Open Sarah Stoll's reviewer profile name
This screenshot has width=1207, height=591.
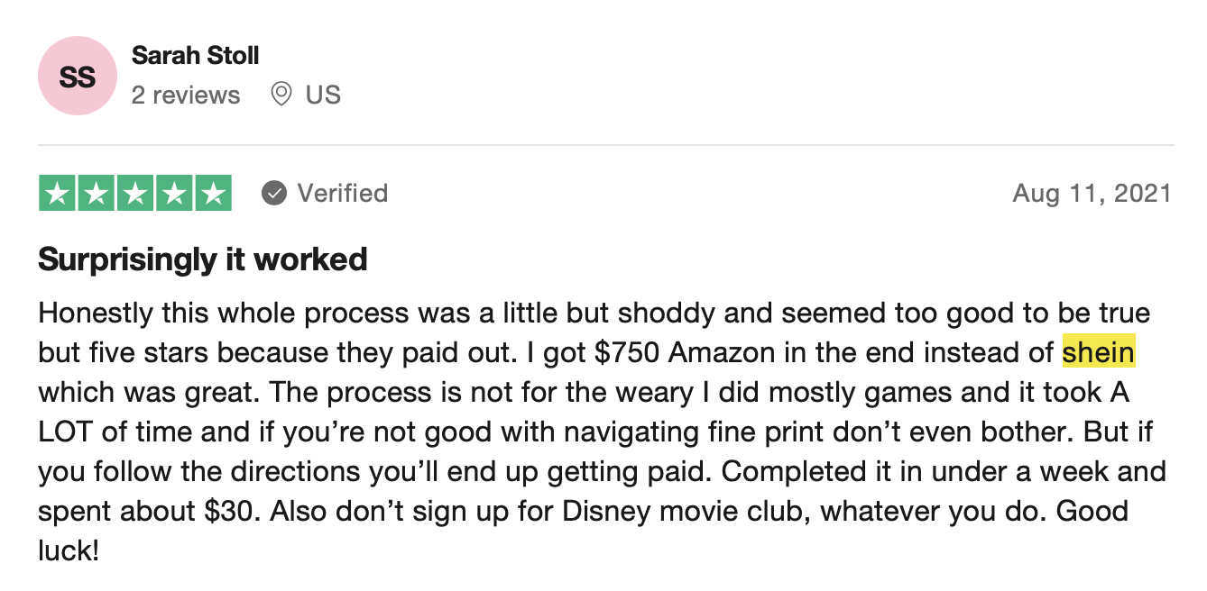pos(195,55)
